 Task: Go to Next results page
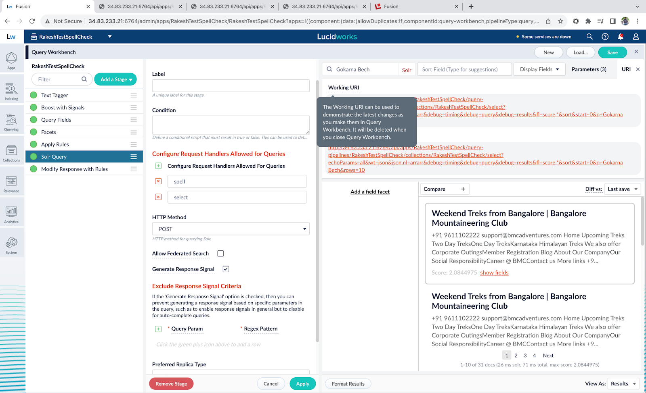click(548, 356)
